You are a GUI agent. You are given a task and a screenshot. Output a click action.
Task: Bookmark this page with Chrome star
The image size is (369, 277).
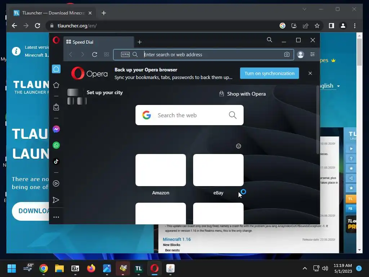pos(317,26)
